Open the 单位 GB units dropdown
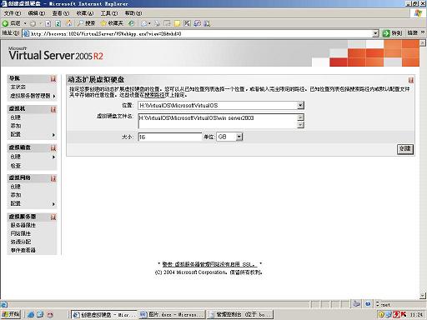The height and width of the screenshot is (320, 427). pos(239,137)
